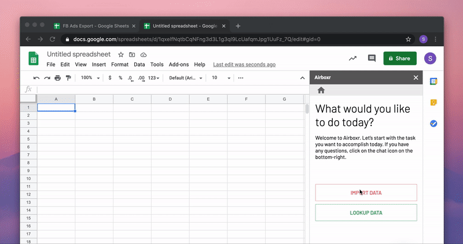This screenshot has height=244, width=463.
Task: Click the green Share button
Action: 400,58
